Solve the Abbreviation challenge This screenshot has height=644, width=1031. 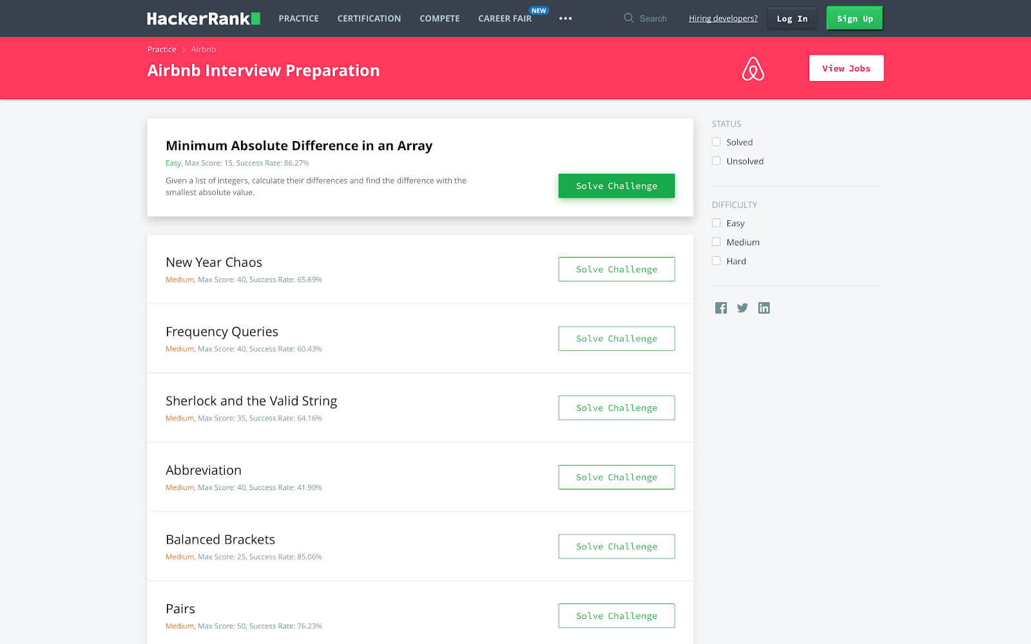[617, 477]
